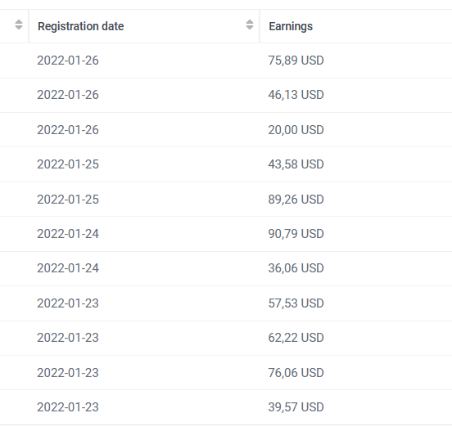This screenshot has height=431, width=452.
Task: Select the row with 75,89 USD earnings
Action: point(226,61)
